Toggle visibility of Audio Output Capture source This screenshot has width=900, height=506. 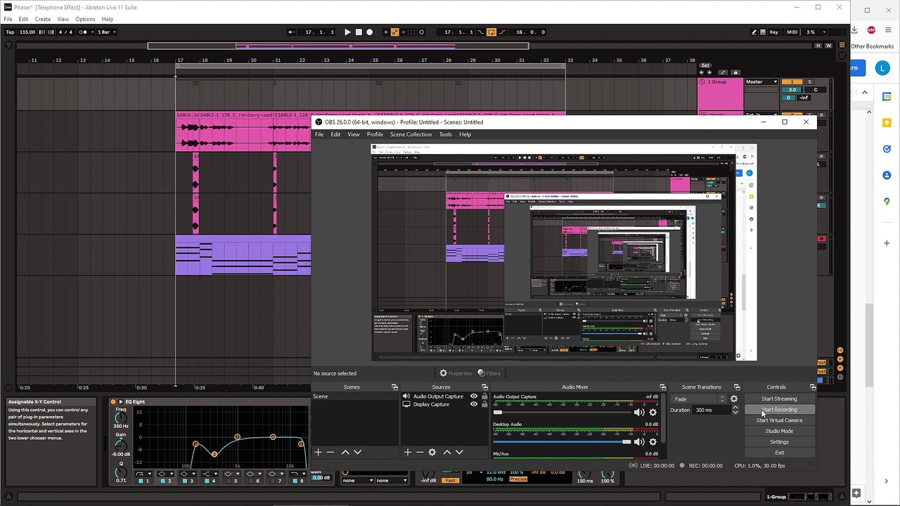click(x=474, y=396)
